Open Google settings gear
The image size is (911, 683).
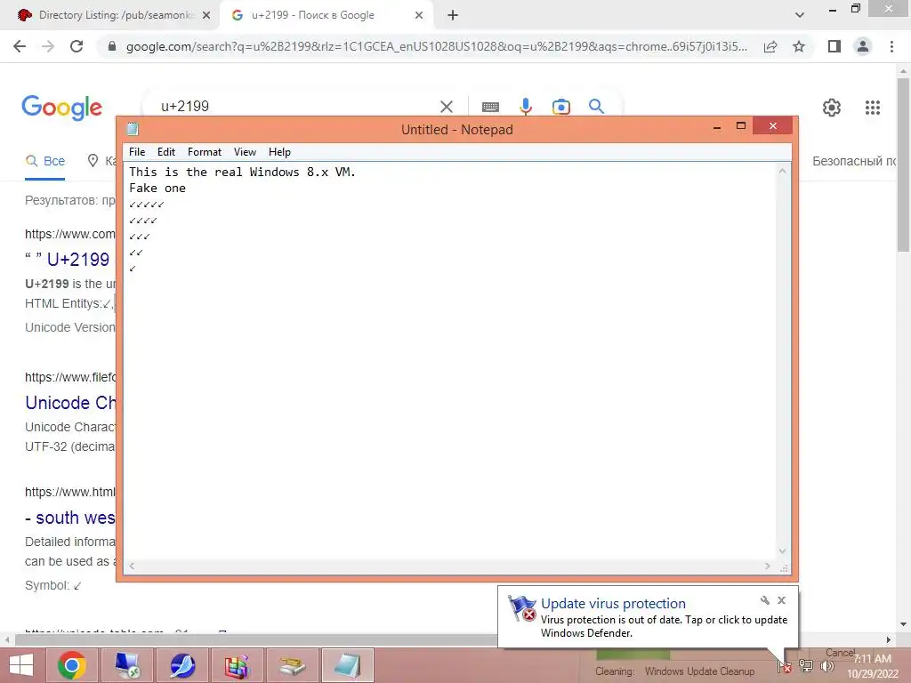tap(832, 108)
